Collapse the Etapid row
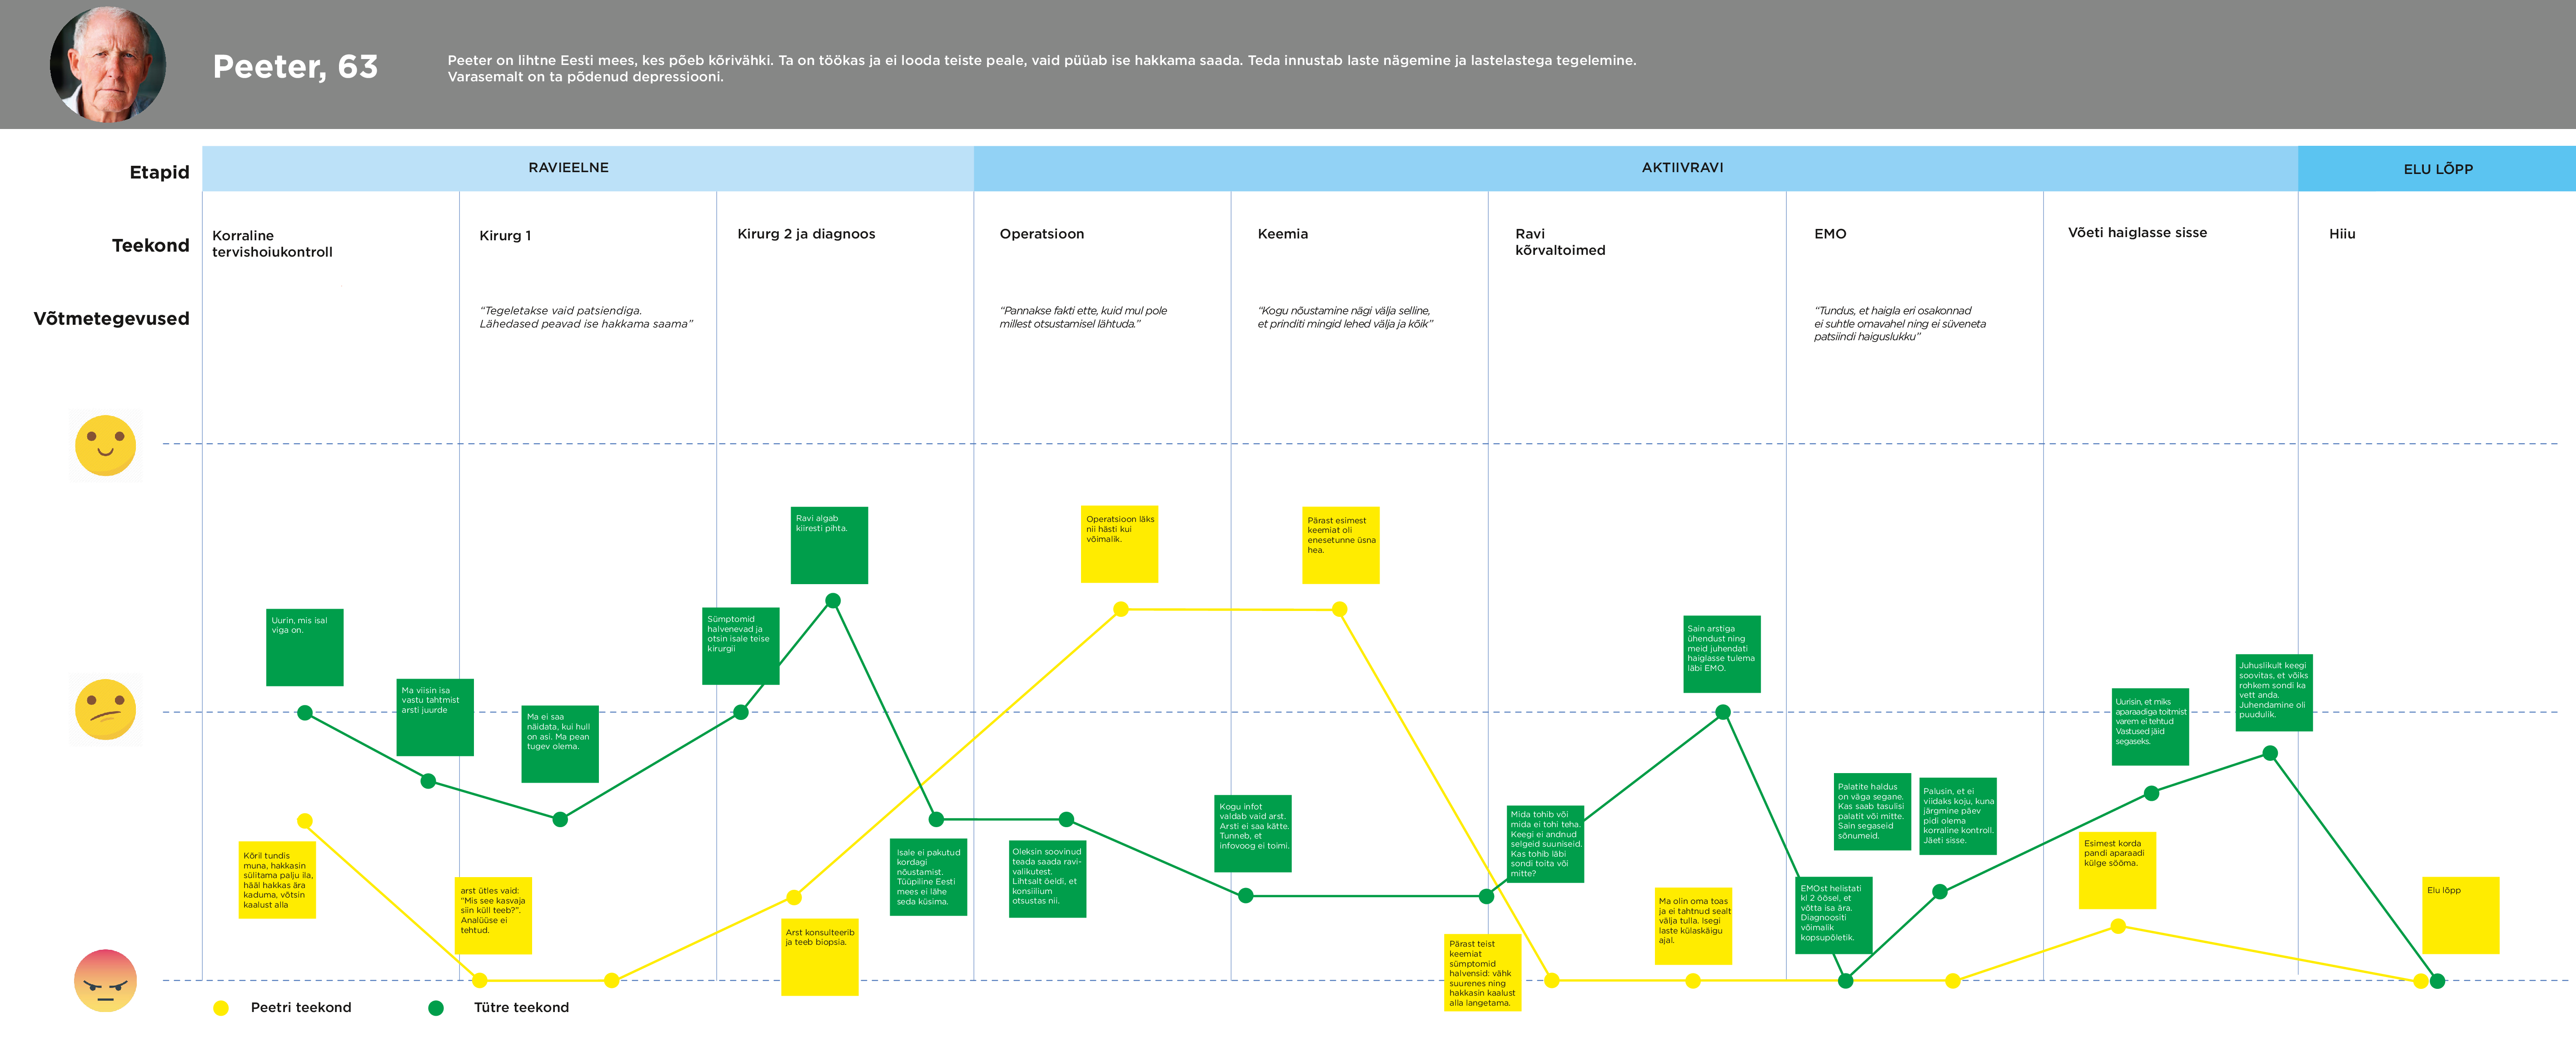Screen dimensions: 2576x1037 (160, 172)
